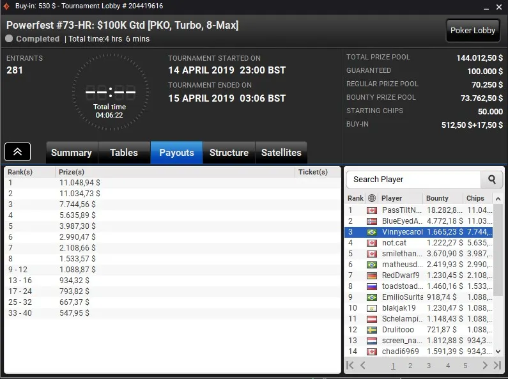
Task: Click the player list vertical scrollbar
Action: pyautogui.click(x=498, y=249)
